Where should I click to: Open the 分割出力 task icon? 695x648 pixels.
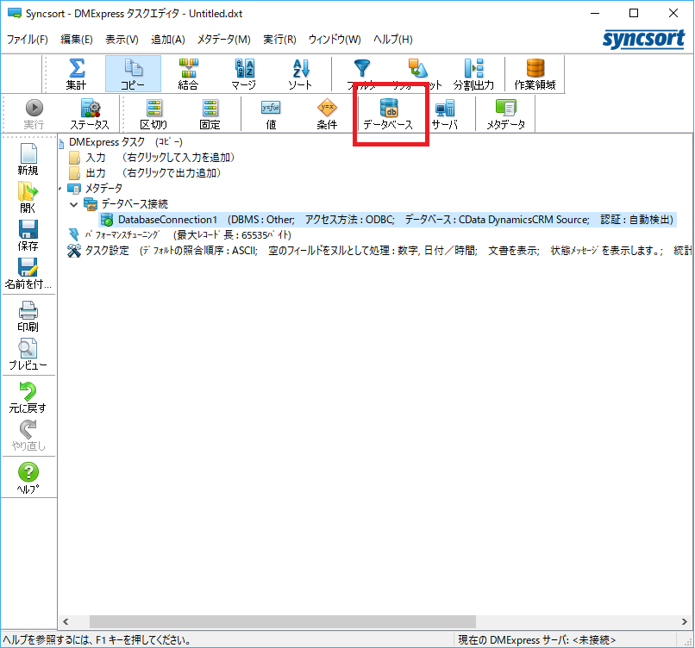pyautogui.click(x=473, y=73)
